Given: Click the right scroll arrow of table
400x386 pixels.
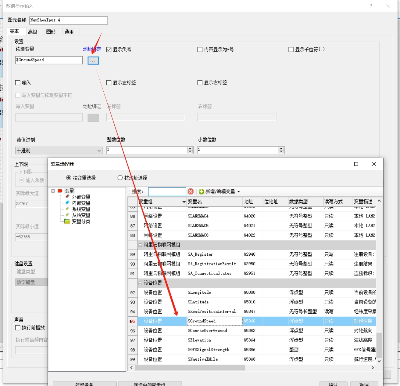Looking at the screenshot, I should pyautogui.click(x=373, y=368).
